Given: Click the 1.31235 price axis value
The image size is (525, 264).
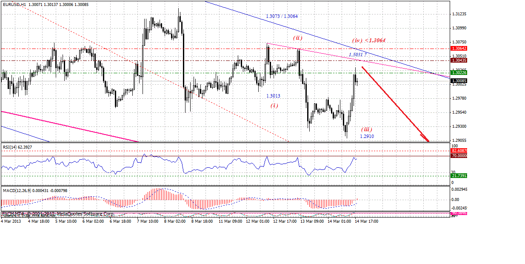Looking at the screenshot, I should [x=460, y=14].
